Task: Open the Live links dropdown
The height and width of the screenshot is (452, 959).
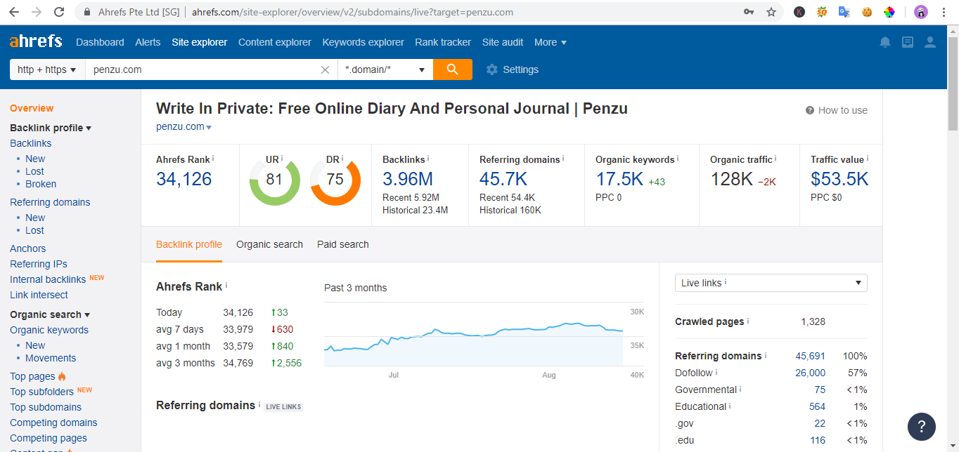Action: pos(771,282)
